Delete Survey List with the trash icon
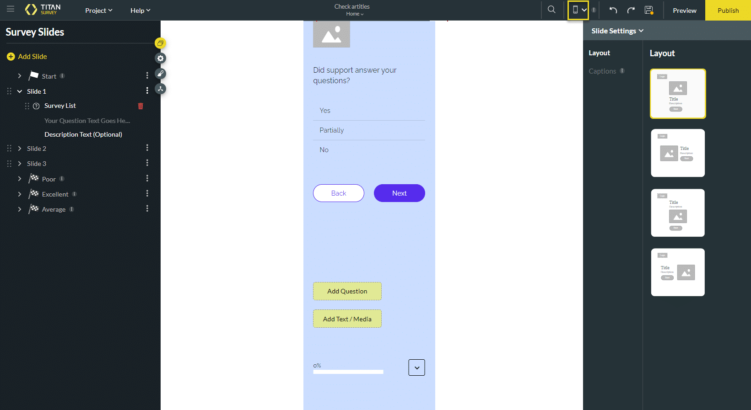 (x=140, y=106)
